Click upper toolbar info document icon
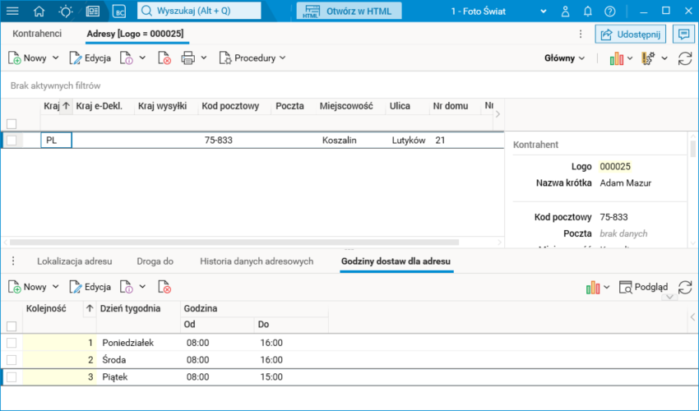This screenshot has width=699, height=411. (127, 58)
